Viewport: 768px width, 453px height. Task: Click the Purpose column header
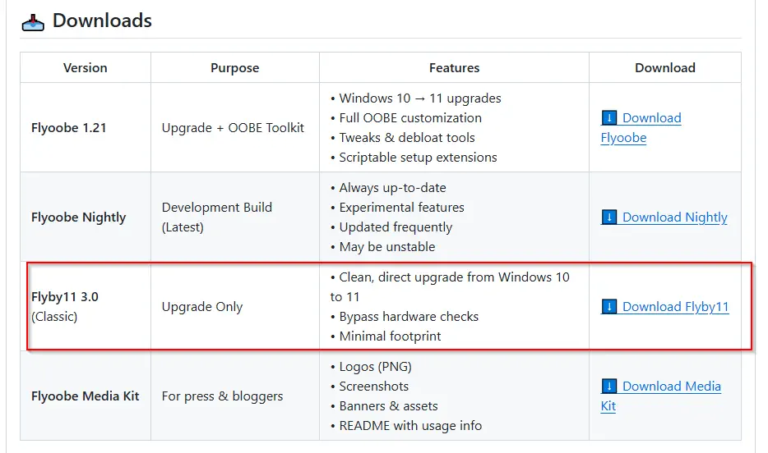[235, 67]
